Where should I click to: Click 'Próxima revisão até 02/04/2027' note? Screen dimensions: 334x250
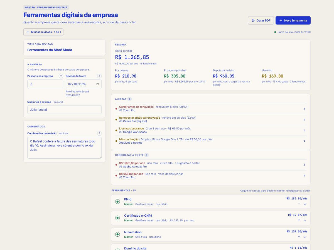click(77, 93)
